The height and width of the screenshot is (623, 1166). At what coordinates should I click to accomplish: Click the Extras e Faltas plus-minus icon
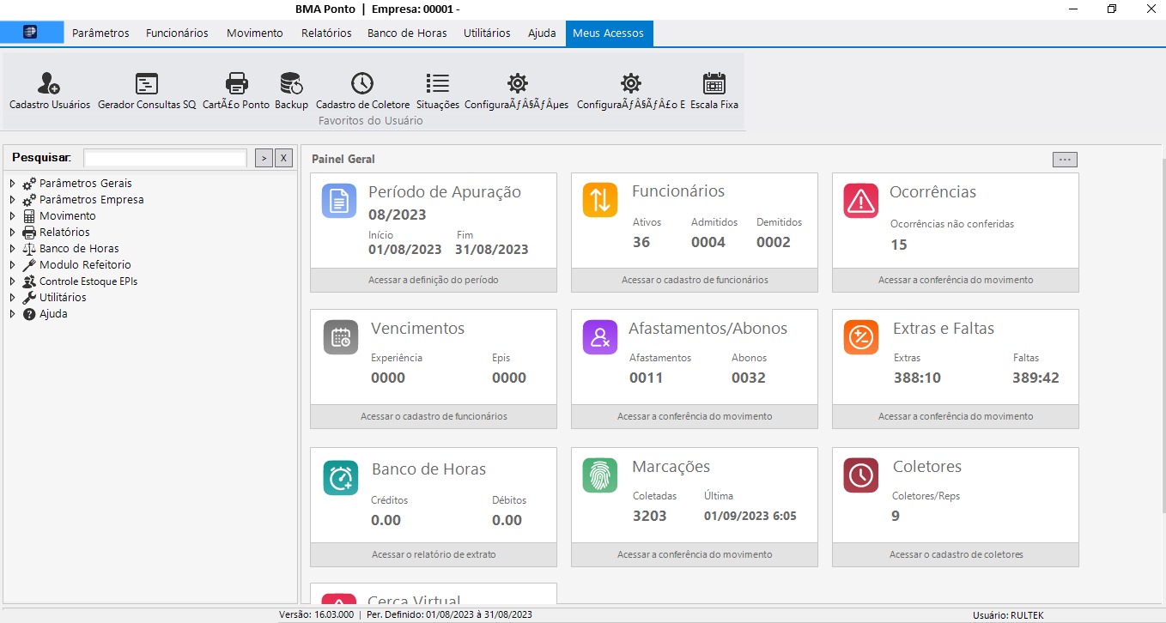[x=861, y=336]
